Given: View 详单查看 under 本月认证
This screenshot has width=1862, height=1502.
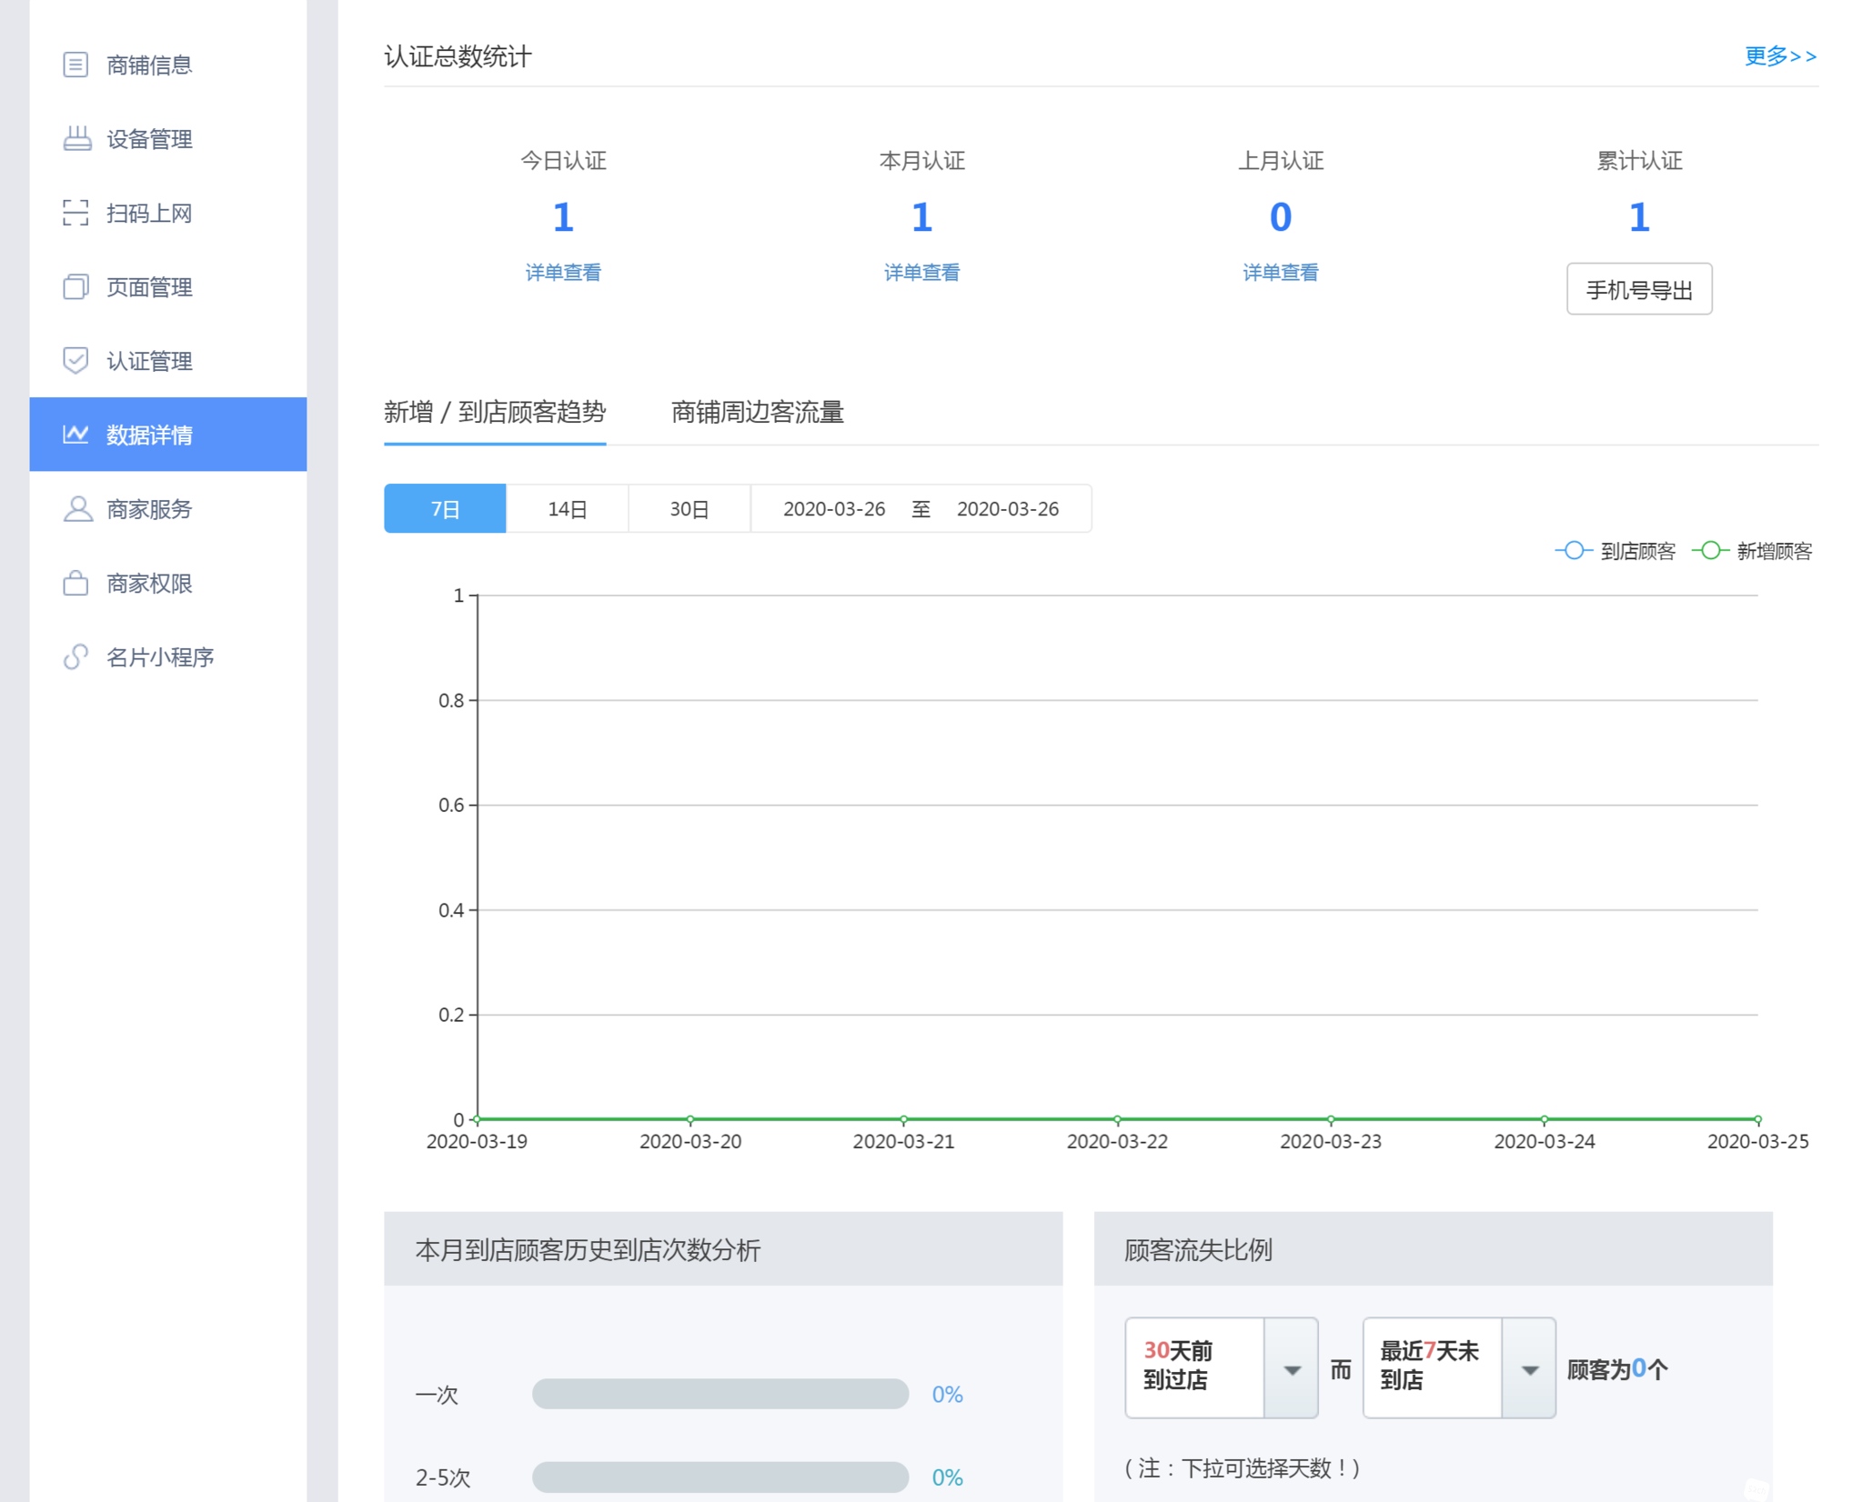Looking at the screenshot, I should tap(921, 272).
